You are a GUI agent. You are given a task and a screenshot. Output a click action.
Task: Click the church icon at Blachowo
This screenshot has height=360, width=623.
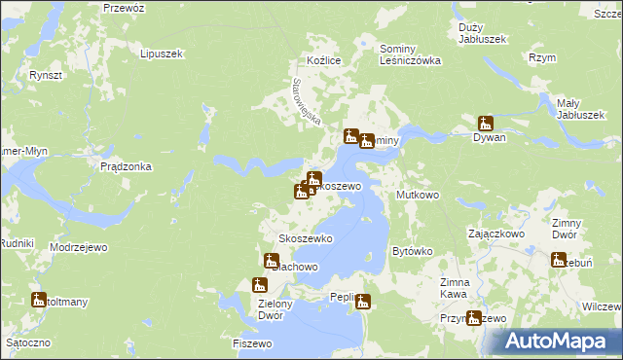[x=272, y=261]
